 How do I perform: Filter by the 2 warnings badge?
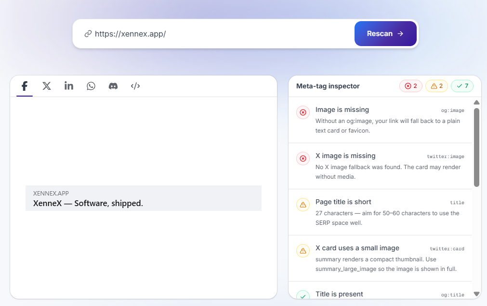pos(436,86)
